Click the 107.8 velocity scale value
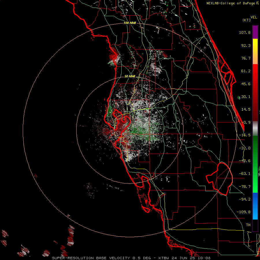This screenshot has height=260, width=260. pyautogui.click(x=245, y=32)
